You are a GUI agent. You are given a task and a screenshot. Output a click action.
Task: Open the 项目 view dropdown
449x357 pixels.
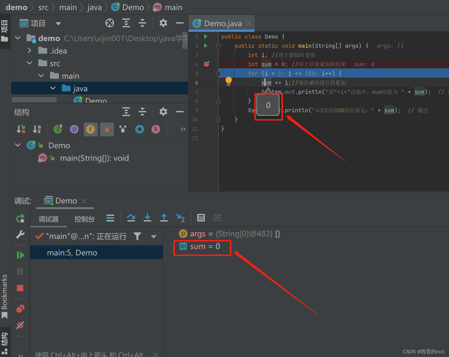(58, 23)
